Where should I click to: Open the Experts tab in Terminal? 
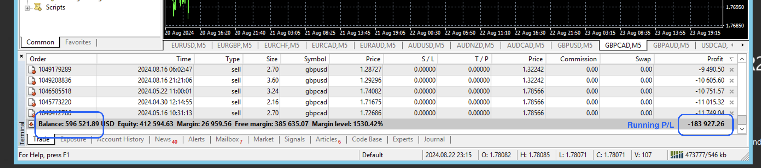click(x=403, y=139)
